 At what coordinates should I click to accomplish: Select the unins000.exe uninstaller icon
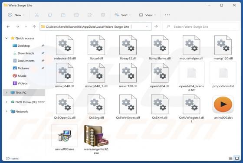[65, 136]
